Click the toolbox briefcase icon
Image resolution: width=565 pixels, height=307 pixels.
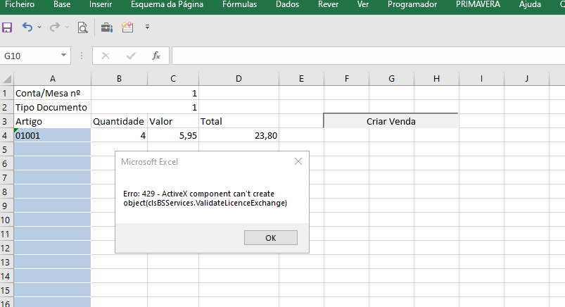point(106,28)
